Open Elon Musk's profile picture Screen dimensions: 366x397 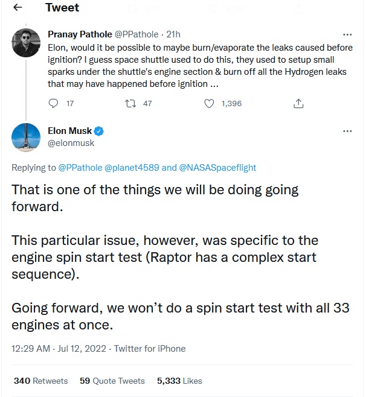26,138
